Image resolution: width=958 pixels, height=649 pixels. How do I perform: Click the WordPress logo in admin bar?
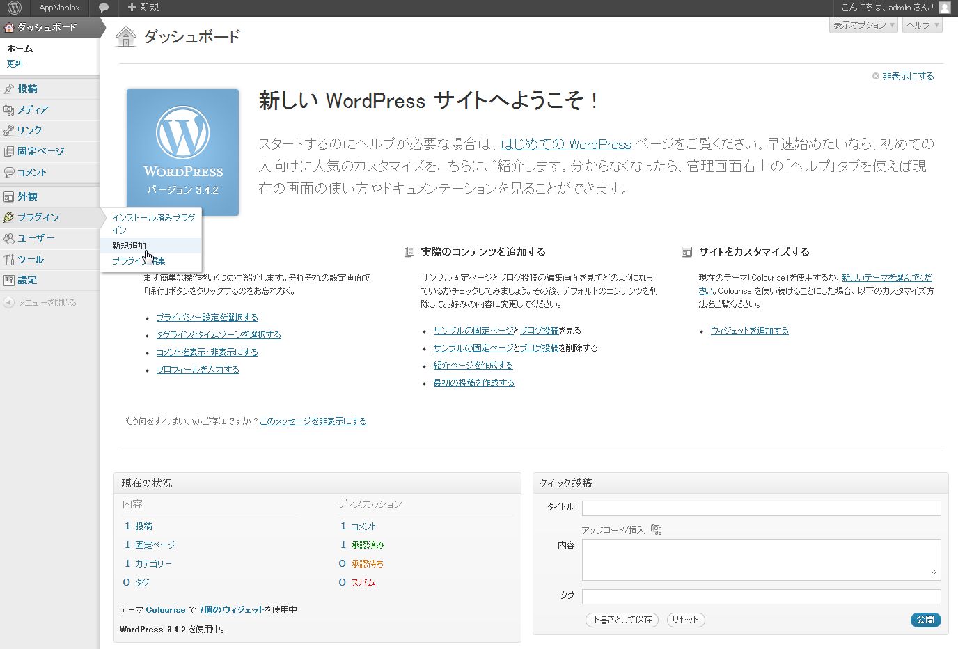[15, 8]
